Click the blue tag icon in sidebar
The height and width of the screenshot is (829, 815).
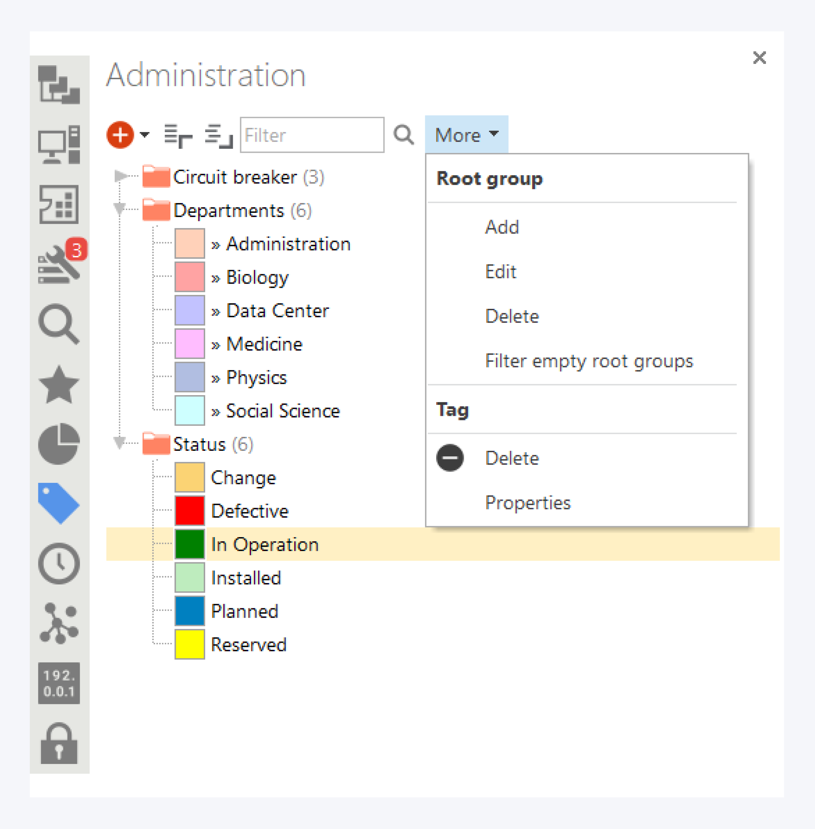pos(59,503)
